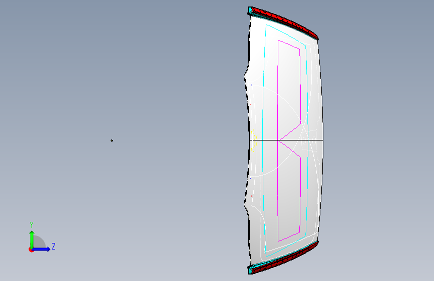Click the blue Z axis arrow of the triad
The image size is (434, 281).
[42, 249]
